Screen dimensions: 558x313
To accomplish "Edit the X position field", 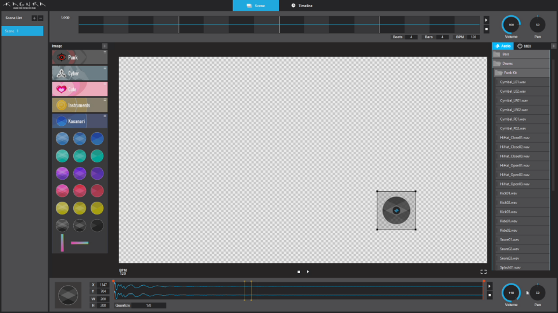I will click(x=103, y=285).
